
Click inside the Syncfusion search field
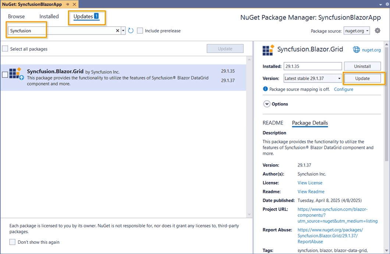[x=55, y=31]
